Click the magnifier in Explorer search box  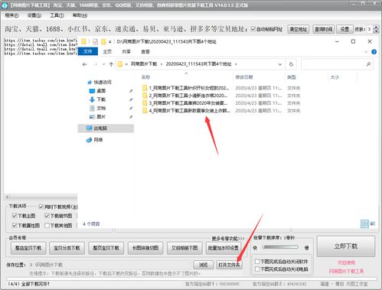click(x=368, y=64)
